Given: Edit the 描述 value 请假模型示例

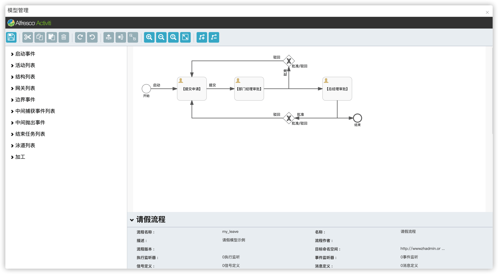Looking at the screenshot, I should (x=234, y=240).
